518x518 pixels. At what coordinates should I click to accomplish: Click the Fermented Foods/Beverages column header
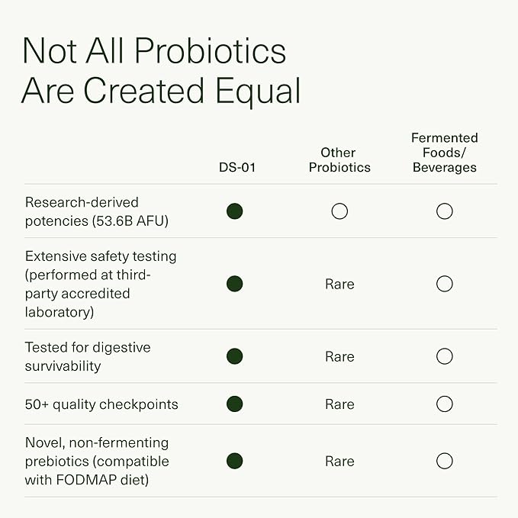(x=445, y=153)
